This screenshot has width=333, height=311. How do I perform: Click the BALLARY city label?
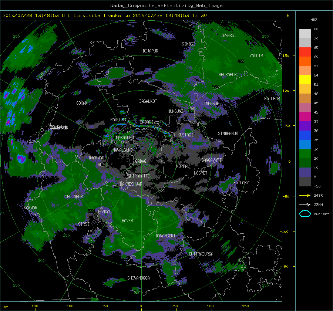[x=241, y=183]
